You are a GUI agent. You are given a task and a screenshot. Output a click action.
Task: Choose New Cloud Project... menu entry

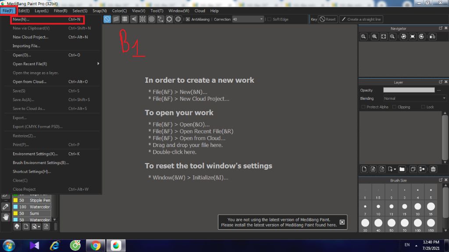pos(52,37)
